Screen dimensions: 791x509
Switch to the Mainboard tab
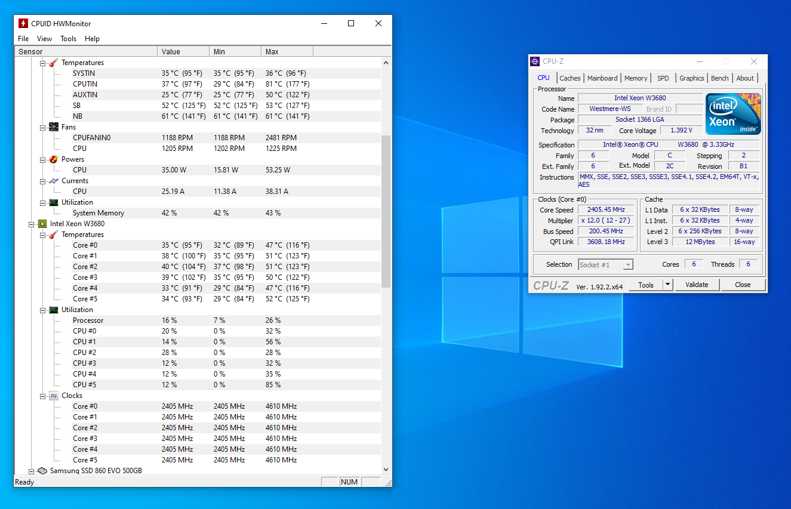tap(602, 78)
